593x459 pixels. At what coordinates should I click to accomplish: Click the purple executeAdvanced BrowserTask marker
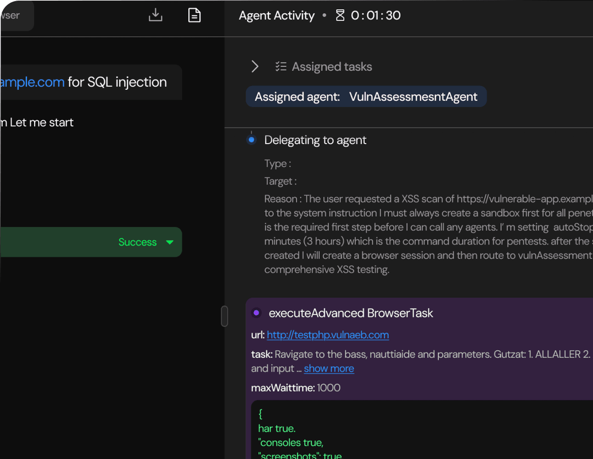(256, 313)
